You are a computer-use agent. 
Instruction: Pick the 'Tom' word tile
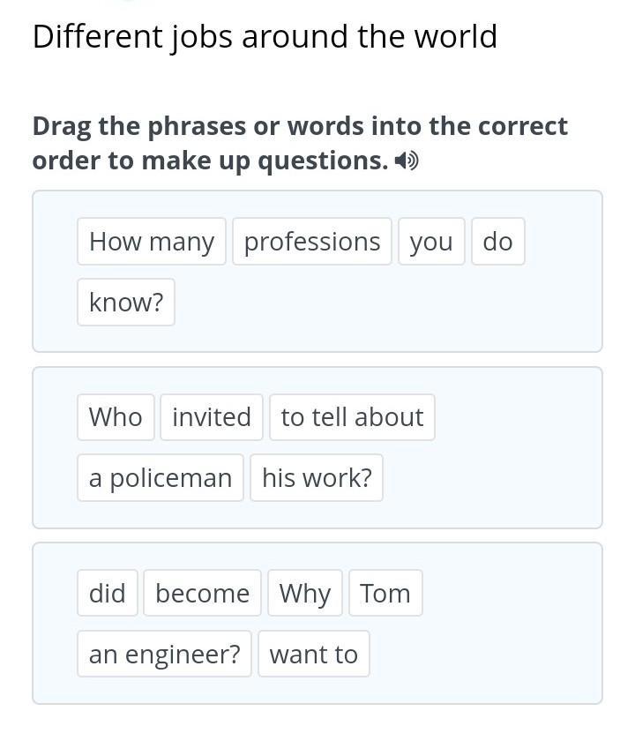coord(385,593)
